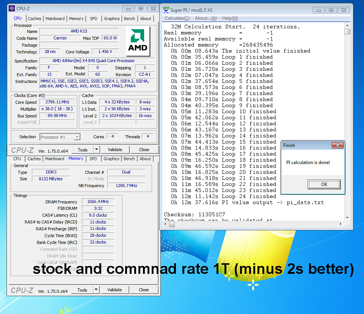364x314 pixels.
Task: Click the FSB:DRAM value 3:32
Action: click(x=98, y=208)
